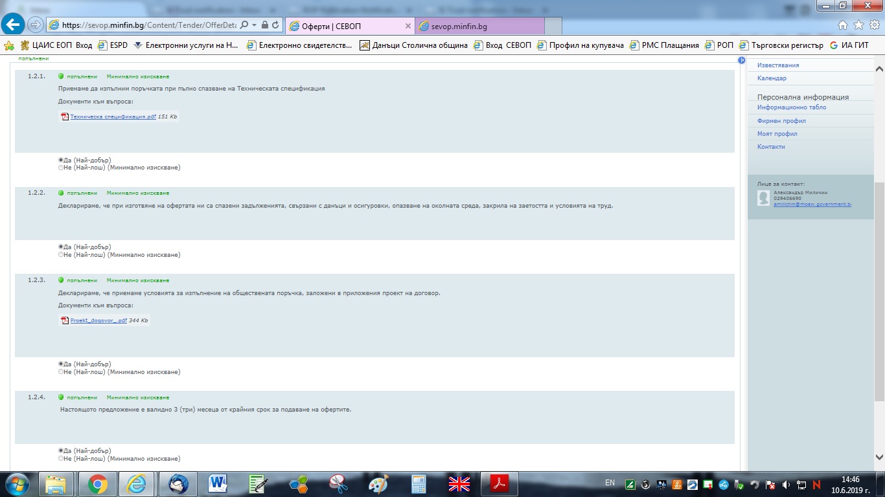Image resolution: width=885 pixels, height=497 pixels.
Task: Click PDF icon beside Техническа спецификация
Action: (65, 116)
